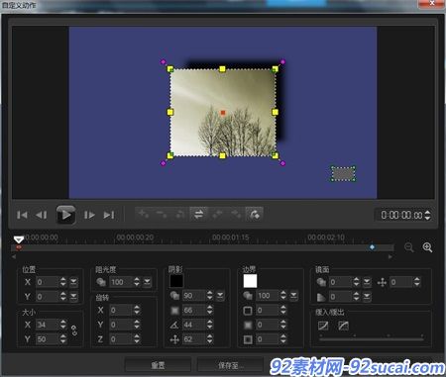
Task: Zoom in the timeline with magnifier plus
Action: (427, 247)
